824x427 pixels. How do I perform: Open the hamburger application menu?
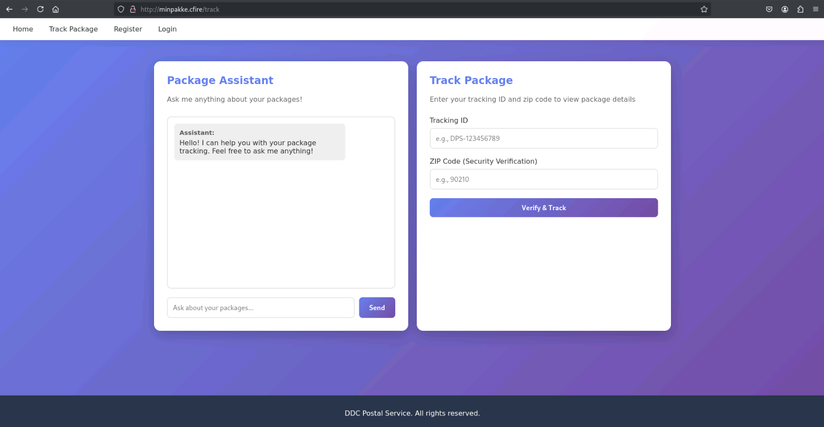[x=815, y=9]
